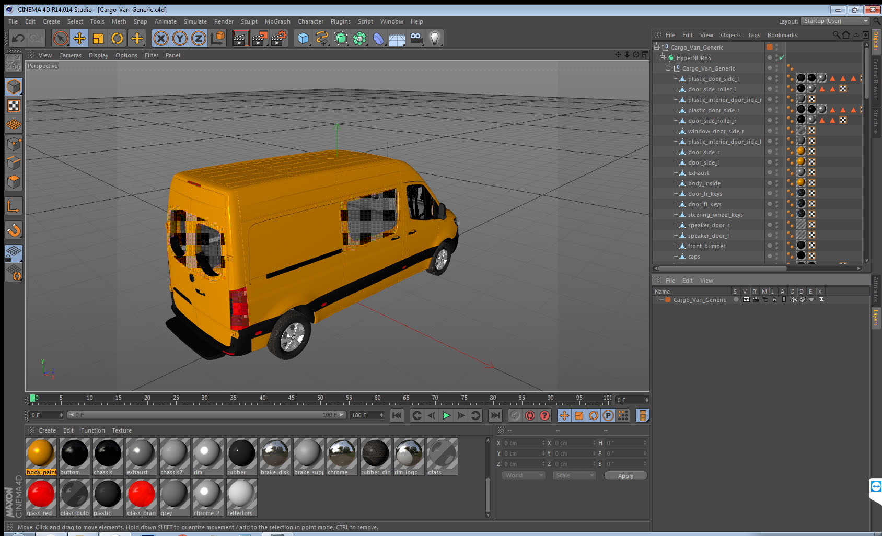
Task: Switch to Texture mode checker icon
Action: (14, 106)
